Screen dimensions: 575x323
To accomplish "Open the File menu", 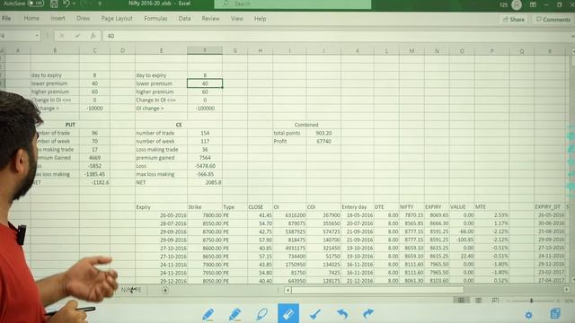I will click(x=6, y=18).
